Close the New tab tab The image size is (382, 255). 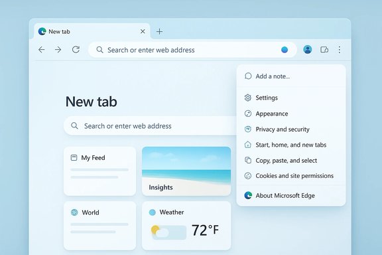[x=143, y=31]
